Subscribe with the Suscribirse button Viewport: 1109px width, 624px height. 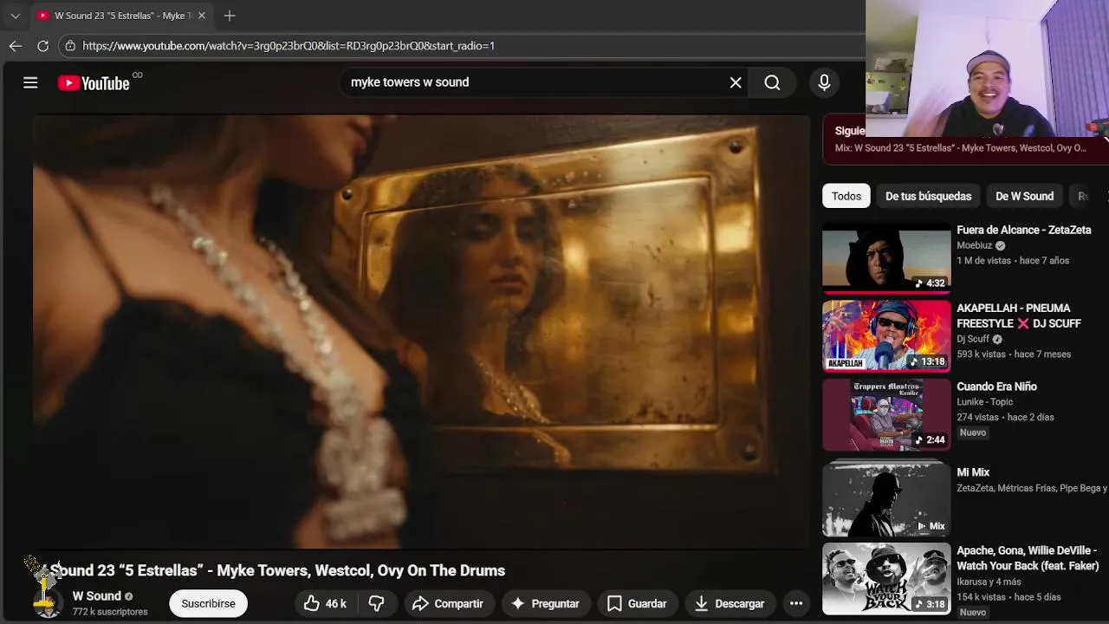tap(208, 603)
